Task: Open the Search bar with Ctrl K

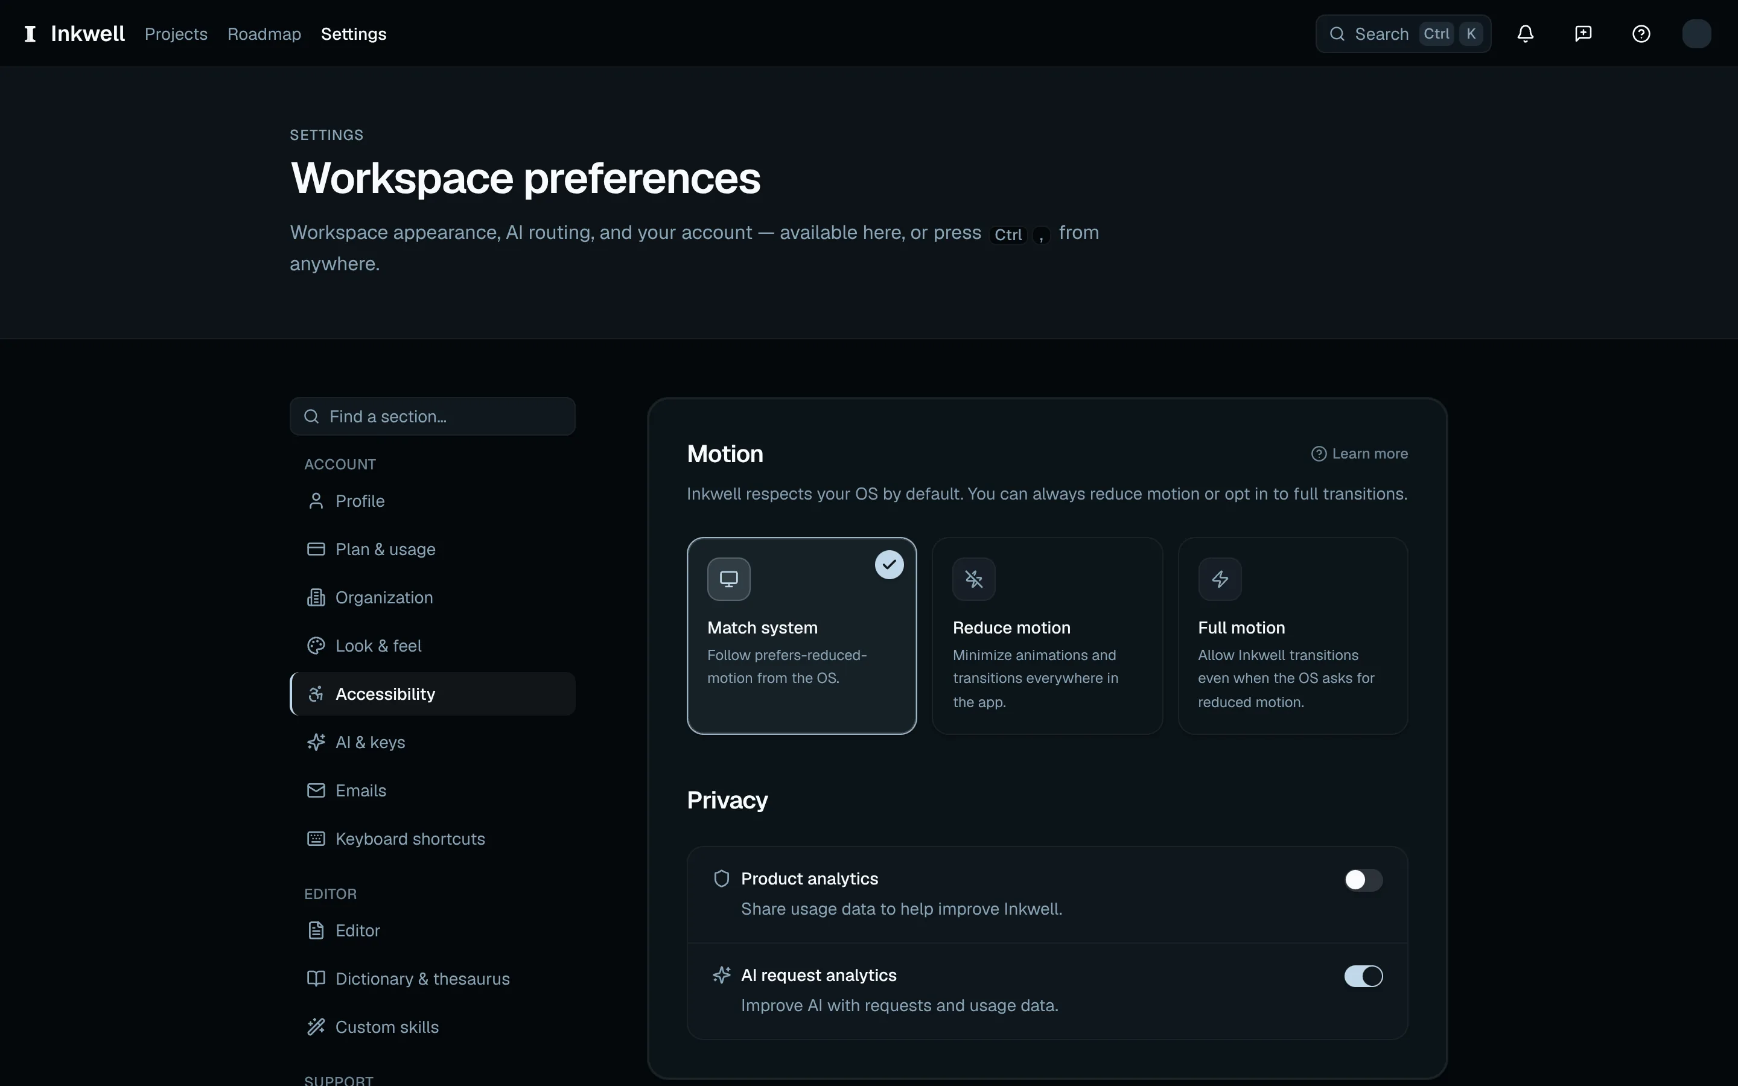Action: tap(1402, 34)
